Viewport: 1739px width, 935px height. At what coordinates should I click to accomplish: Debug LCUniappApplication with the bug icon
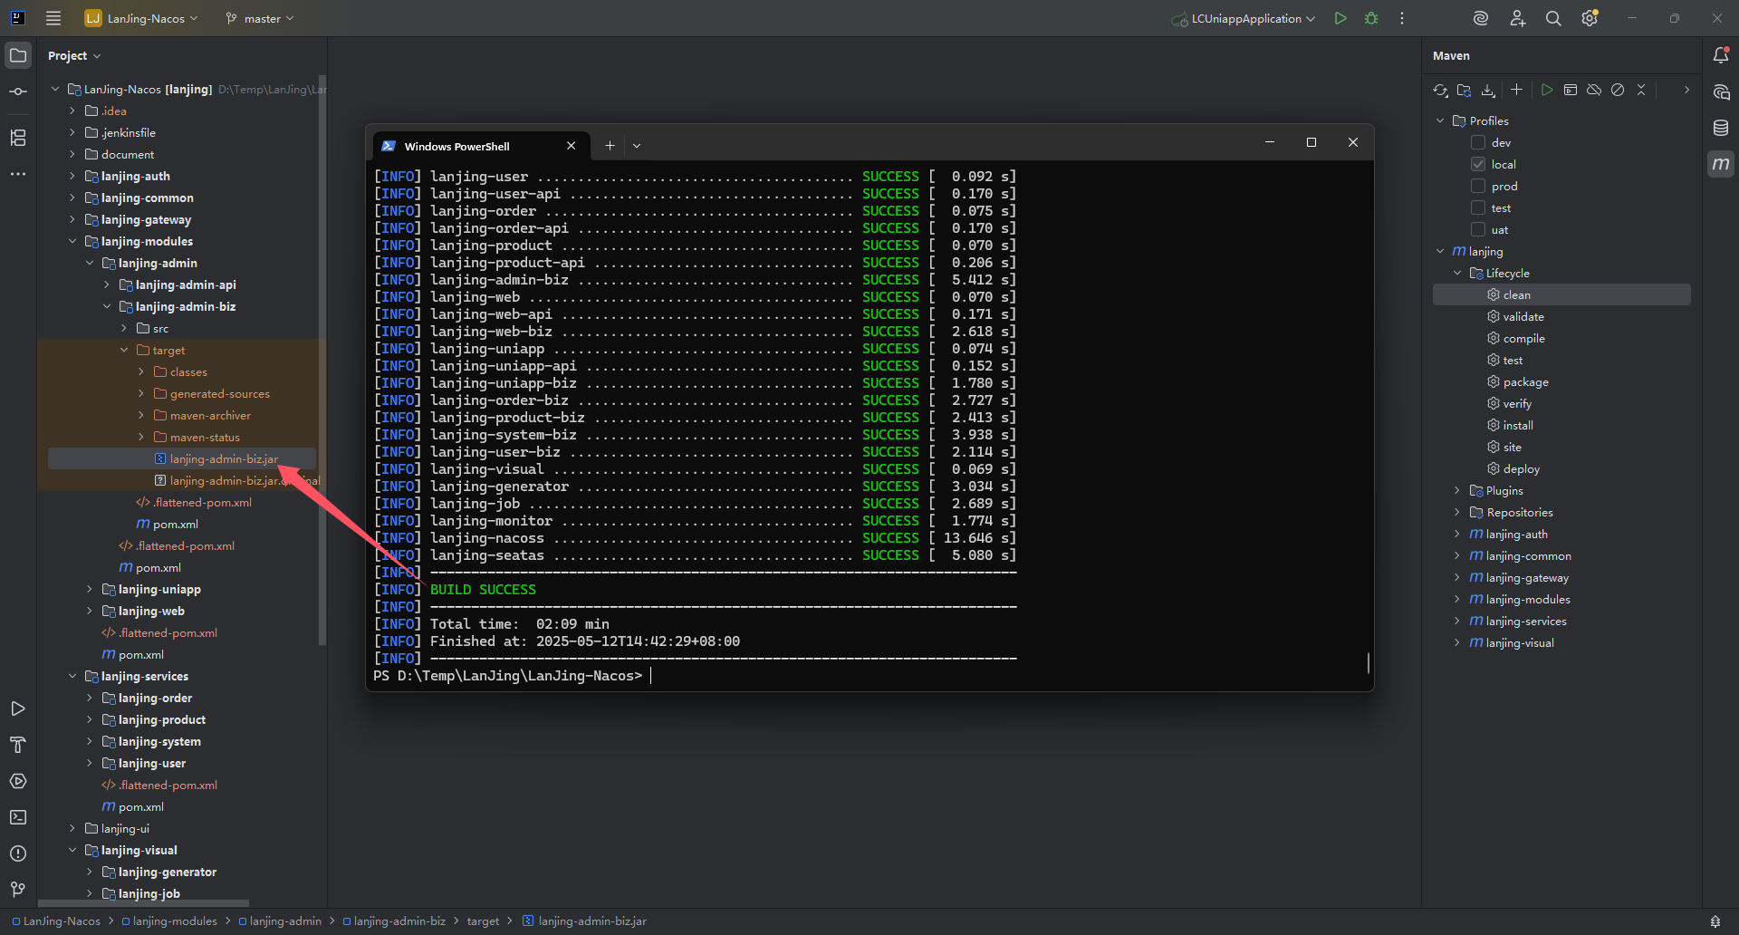[x=1371, y=18]
